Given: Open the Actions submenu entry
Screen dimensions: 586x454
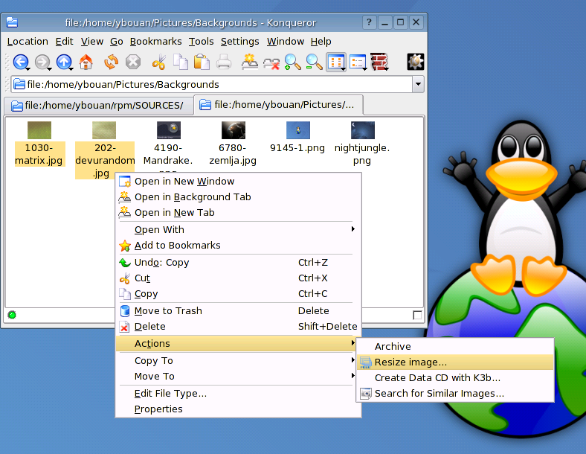Looking at the screenshot, I should coord(236,343).
